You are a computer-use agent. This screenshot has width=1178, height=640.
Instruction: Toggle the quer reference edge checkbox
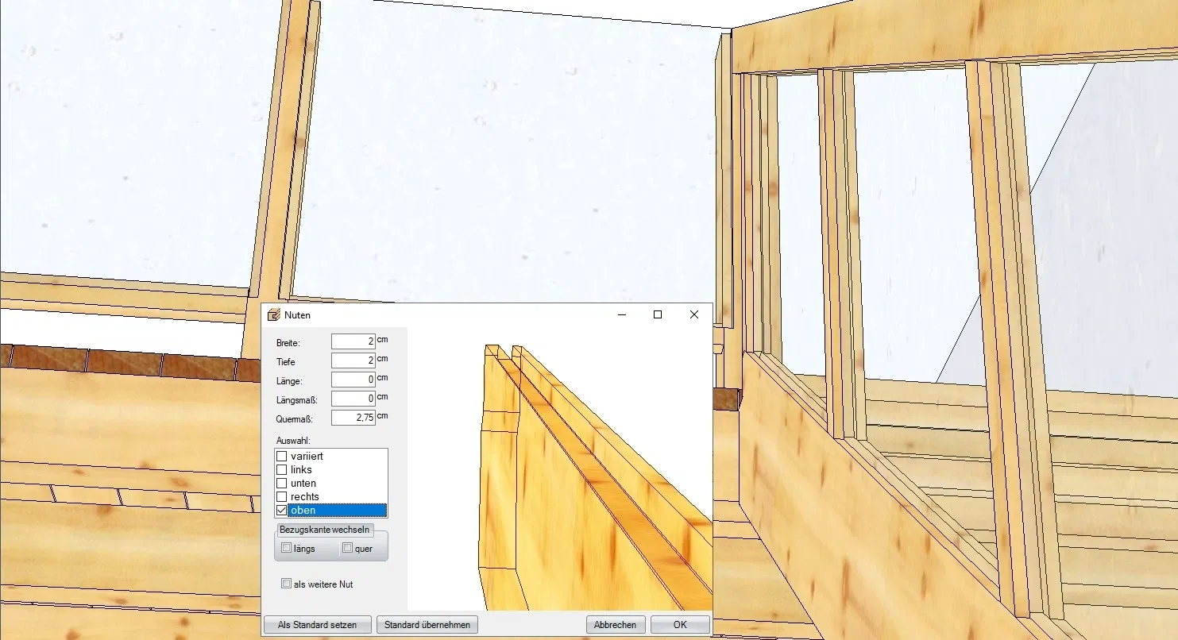[347, 548]
